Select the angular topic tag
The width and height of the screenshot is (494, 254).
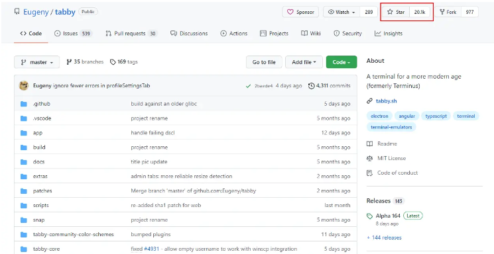click(x=406, y=116)
